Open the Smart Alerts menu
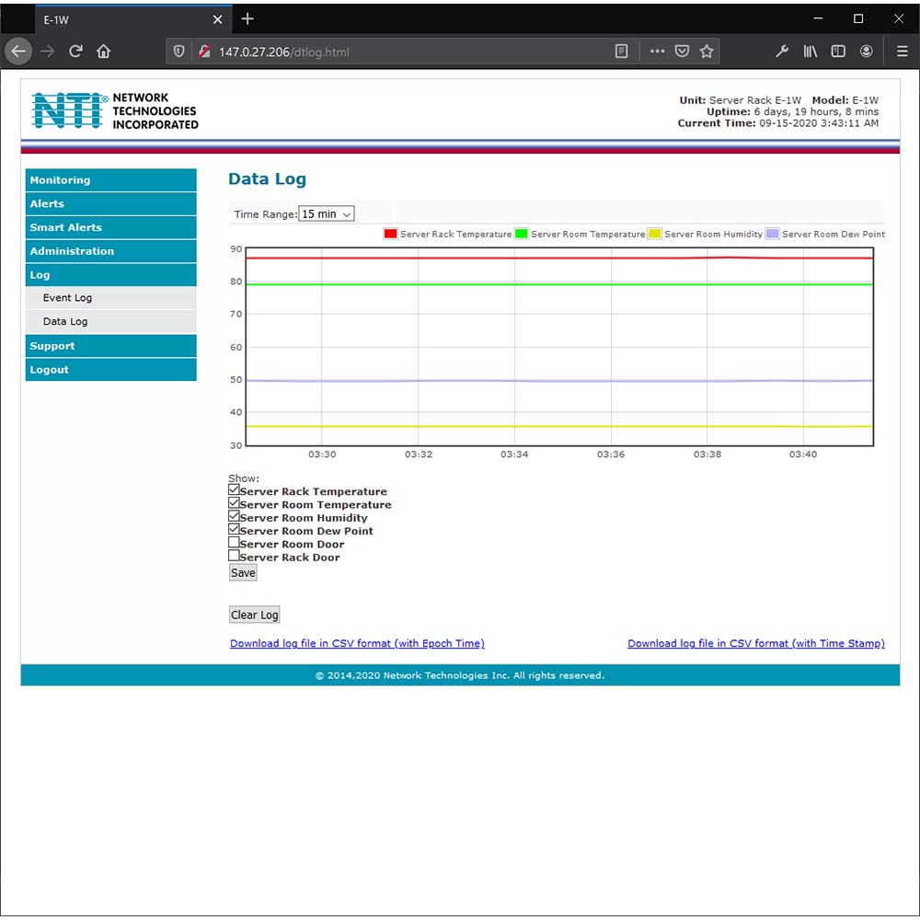 [x=111, y=227]
